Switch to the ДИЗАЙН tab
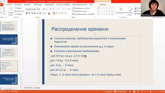 pos(27,5)
